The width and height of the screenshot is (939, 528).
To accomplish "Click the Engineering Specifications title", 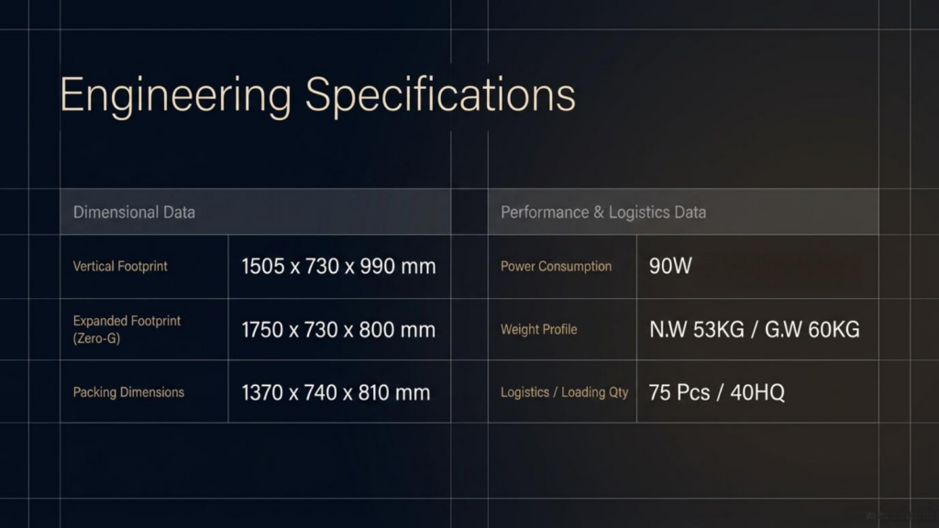I will 317,95.
